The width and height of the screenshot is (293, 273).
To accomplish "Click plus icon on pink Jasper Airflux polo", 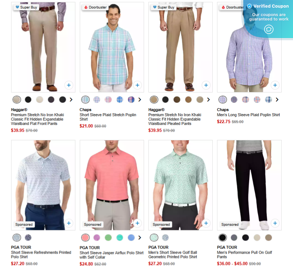I will coord(137,223).
